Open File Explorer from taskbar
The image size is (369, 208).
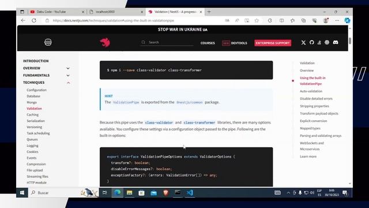pos(129,192)
